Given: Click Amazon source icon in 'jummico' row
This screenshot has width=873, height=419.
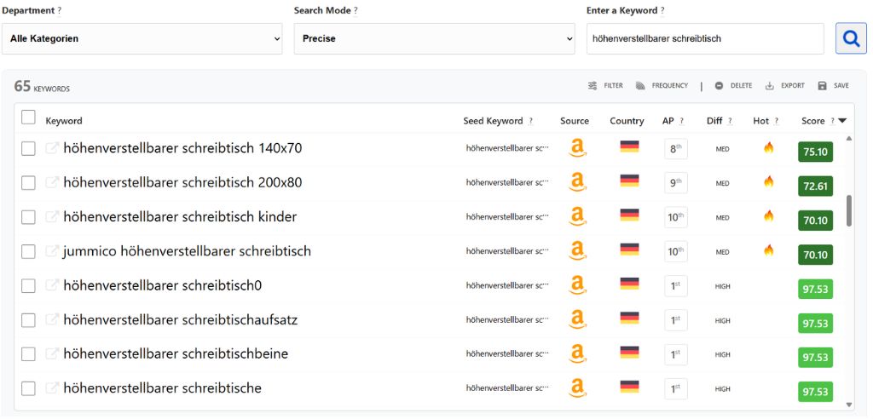Looking at the screenshot, I should click(x=577, y=251).
